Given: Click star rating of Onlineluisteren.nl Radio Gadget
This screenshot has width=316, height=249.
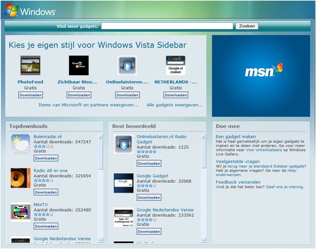Looking at the screenshot, I should pyautogui.click(x=146, y=152).
